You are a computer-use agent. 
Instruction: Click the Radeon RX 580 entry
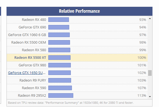(34, 50)
